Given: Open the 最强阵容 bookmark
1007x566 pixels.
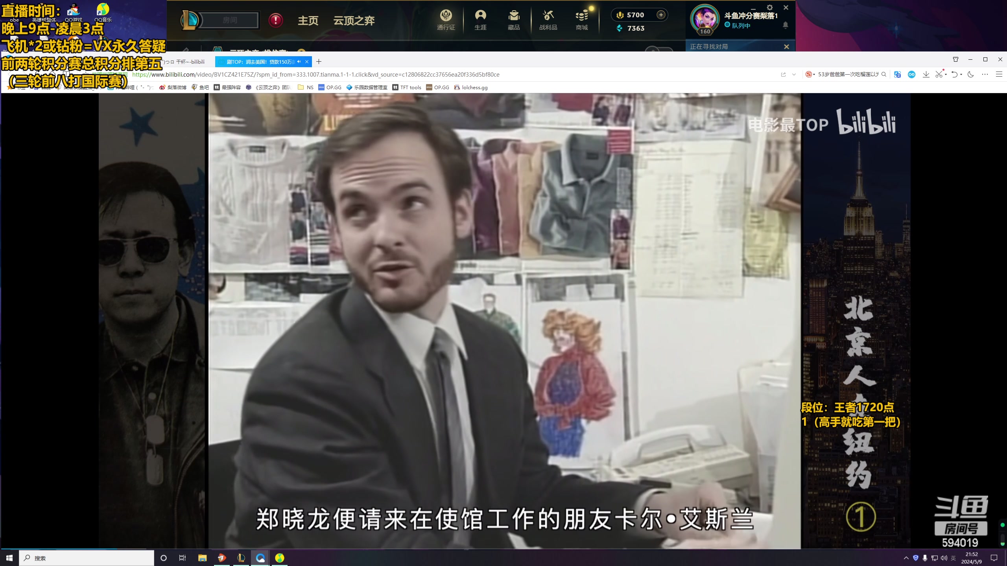Looking at the screenshot, I should pos(227,87).
